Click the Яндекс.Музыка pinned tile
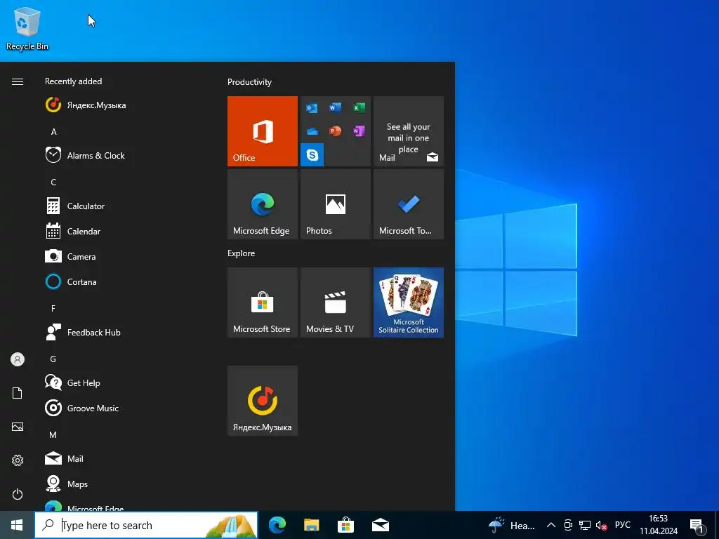Image resolution: width=719 pixels, height=539 pixels. click(263, 401)
